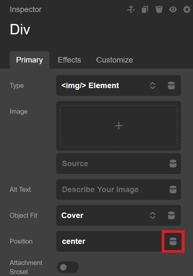
Task: Toggle element visibility with eye icon
Action: coord(173,9)
